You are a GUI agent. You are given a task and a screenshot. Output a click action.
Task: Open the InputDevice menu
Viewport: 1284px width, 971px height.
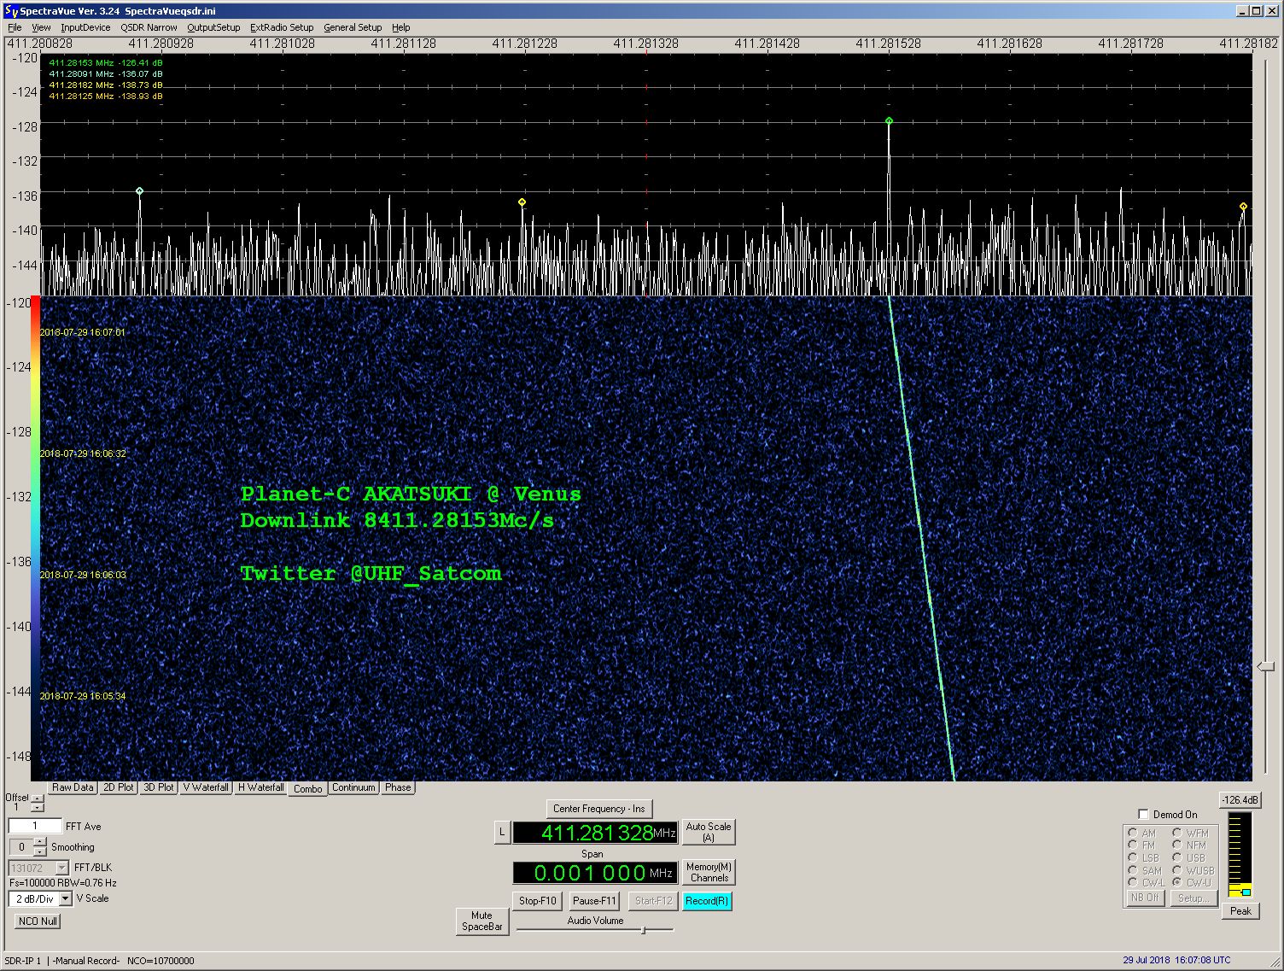pyautogui.click(x=85, y=27)
